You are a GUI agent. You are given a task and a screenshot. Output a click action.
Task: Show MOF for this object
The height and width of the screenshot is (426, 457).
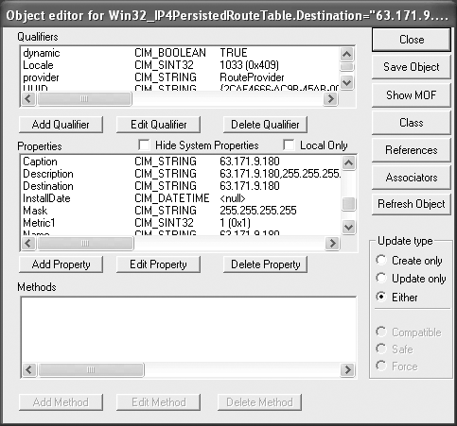(x=412, y=94)
